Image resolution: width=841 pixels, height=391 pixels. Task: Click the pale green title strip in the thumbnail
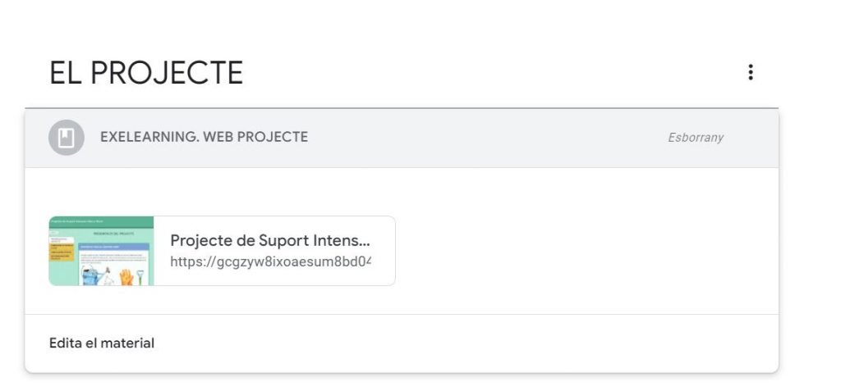tap(114, 234)
